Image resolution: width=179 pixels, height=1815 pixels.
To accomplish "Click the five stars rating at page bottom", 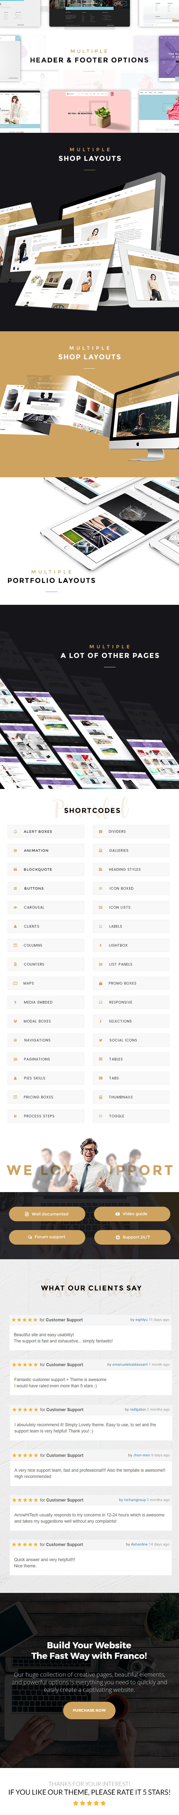I will click(89, 1803).
